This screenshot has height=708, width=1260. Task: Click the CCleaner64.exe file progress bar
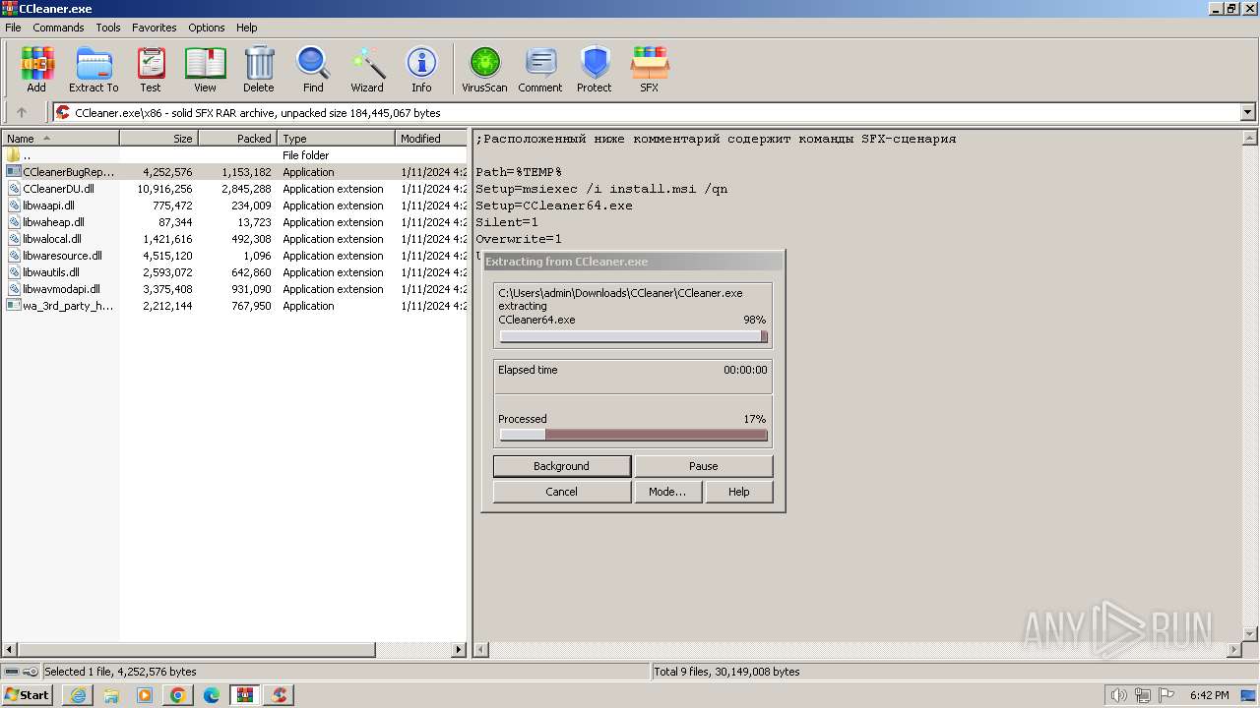point(633,336)
